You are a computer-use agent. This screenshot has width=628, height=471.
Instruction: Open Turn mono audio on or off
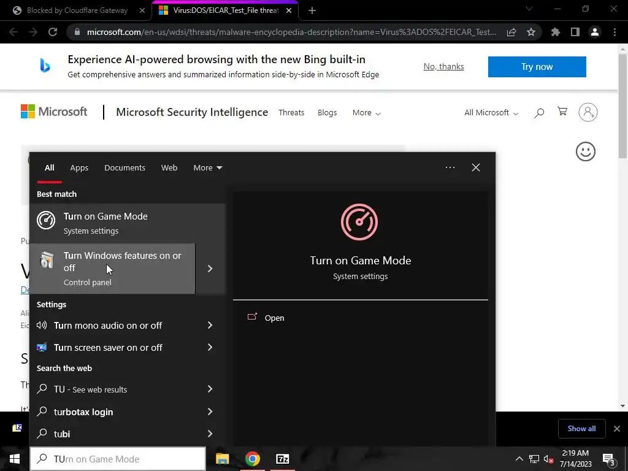108,325
